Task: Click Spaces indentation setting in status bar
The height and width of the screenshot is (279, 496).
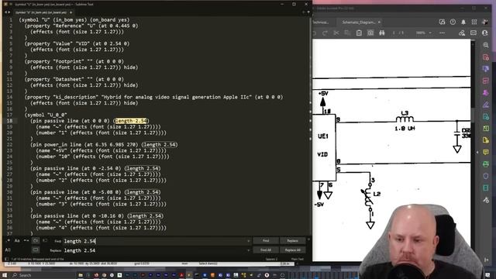Action: tap(271, 259)
